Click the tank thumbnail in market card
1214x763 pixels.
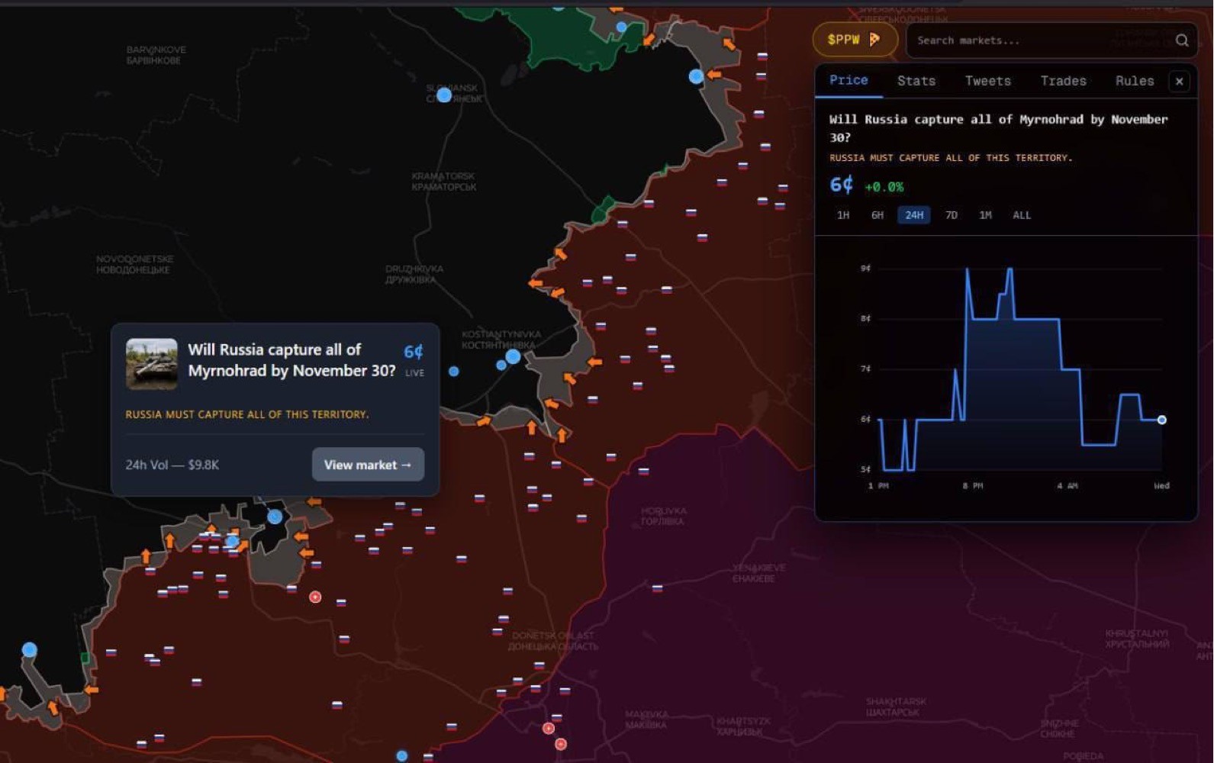tap(152, 364)
